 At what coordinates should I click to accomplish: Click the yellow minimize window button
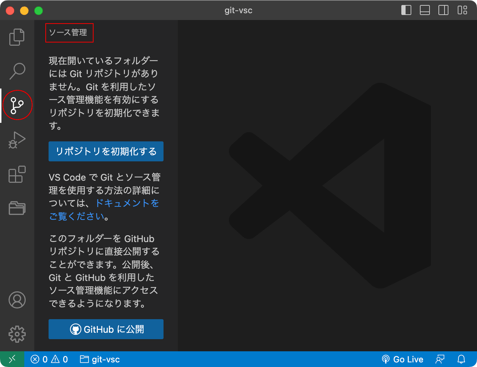pos(24,11)
